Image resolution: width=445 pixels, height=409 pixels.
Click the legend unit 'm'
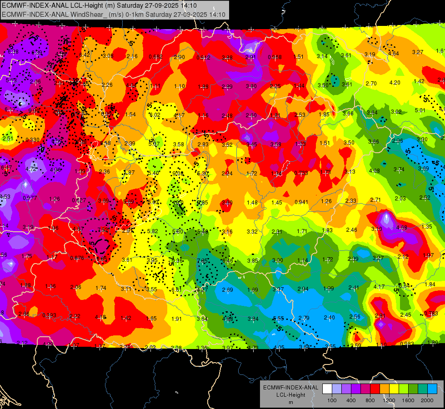(x=290, y=402)
